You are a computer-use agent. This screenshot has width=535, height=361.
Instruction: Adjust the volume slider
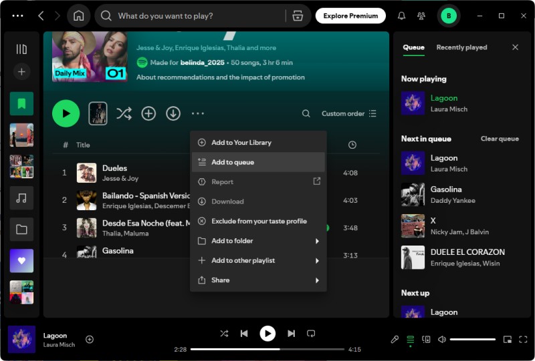pyautogui.click(x=473, y=339)
